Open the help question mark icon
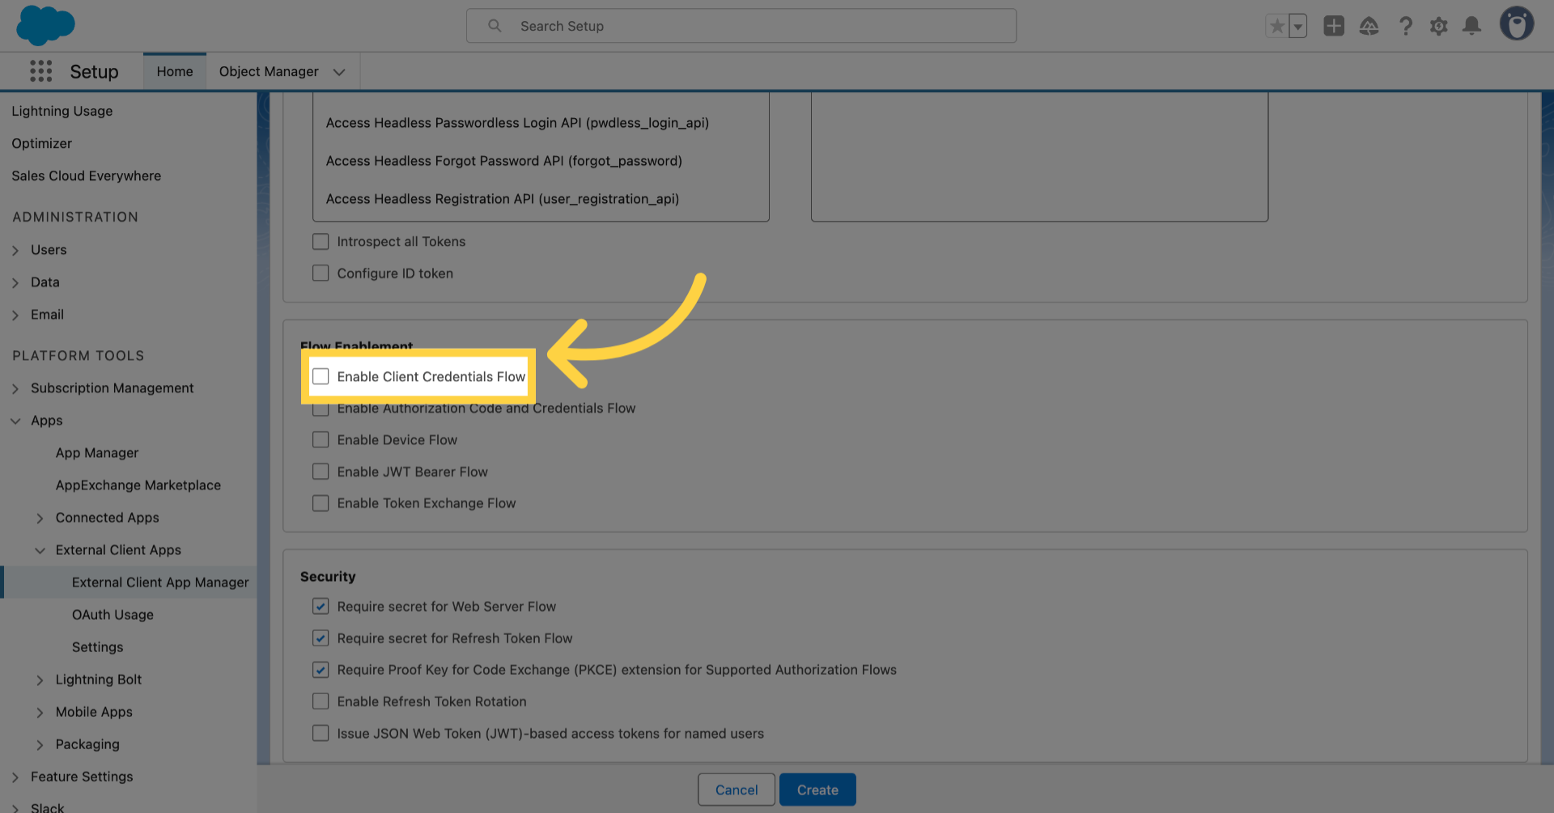 point(1406,25)
